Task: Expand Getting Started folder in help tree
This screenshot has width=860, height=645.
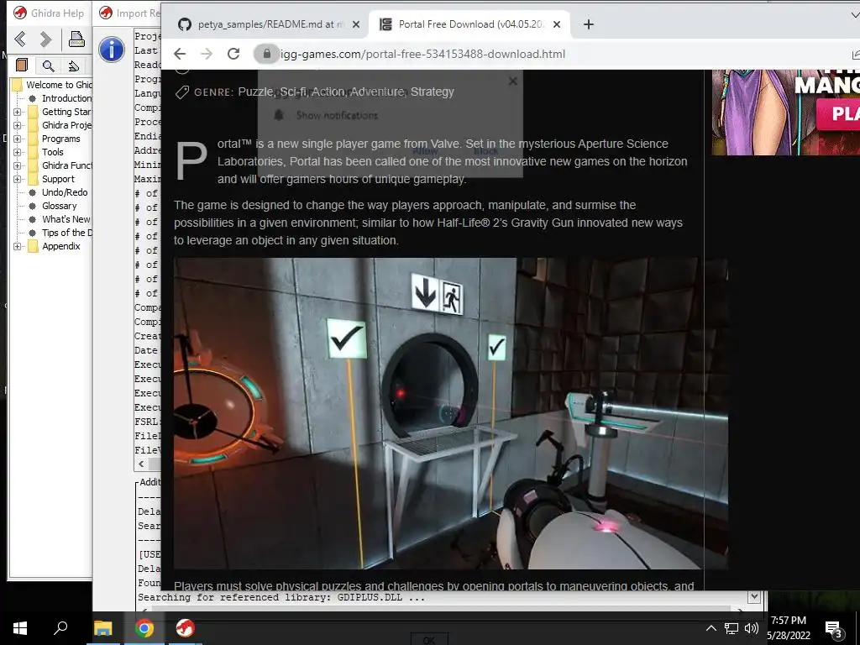Action: click(x=17, y=112)
